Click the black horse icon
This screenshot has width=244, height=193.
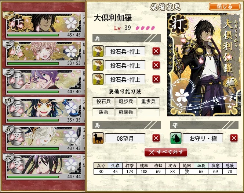click(x=98, y=138)
